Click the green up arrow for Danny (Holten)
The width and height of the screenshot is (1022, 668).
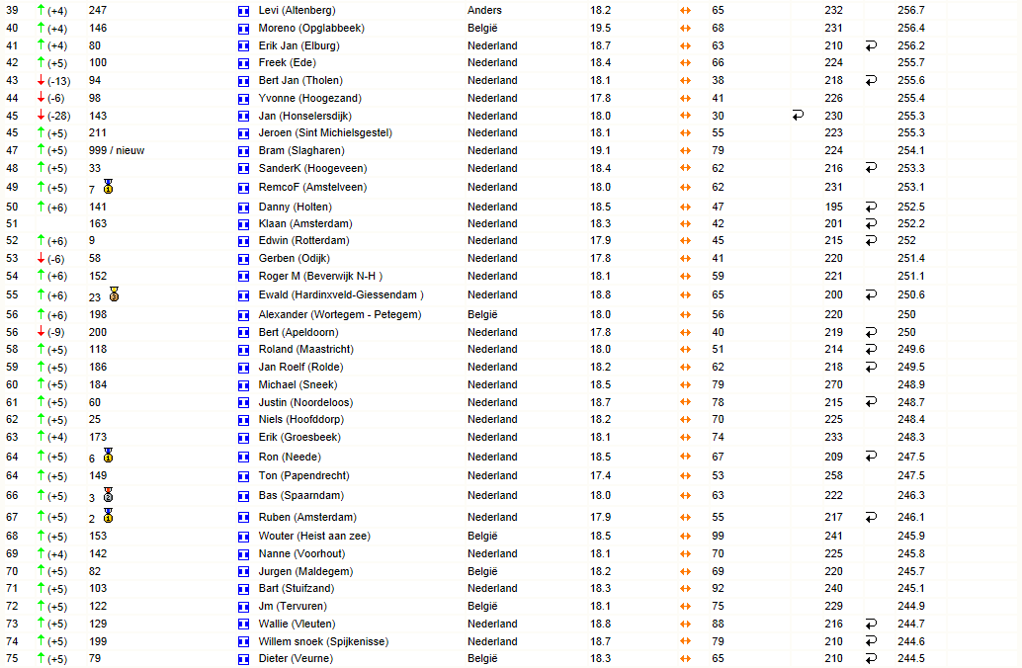(x=42, y=207)
